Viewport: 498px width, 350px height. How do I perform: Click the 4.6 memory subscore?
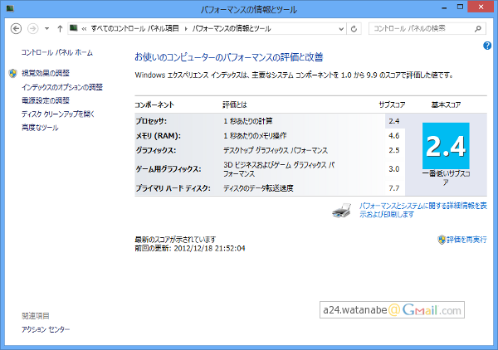(393, 136)
